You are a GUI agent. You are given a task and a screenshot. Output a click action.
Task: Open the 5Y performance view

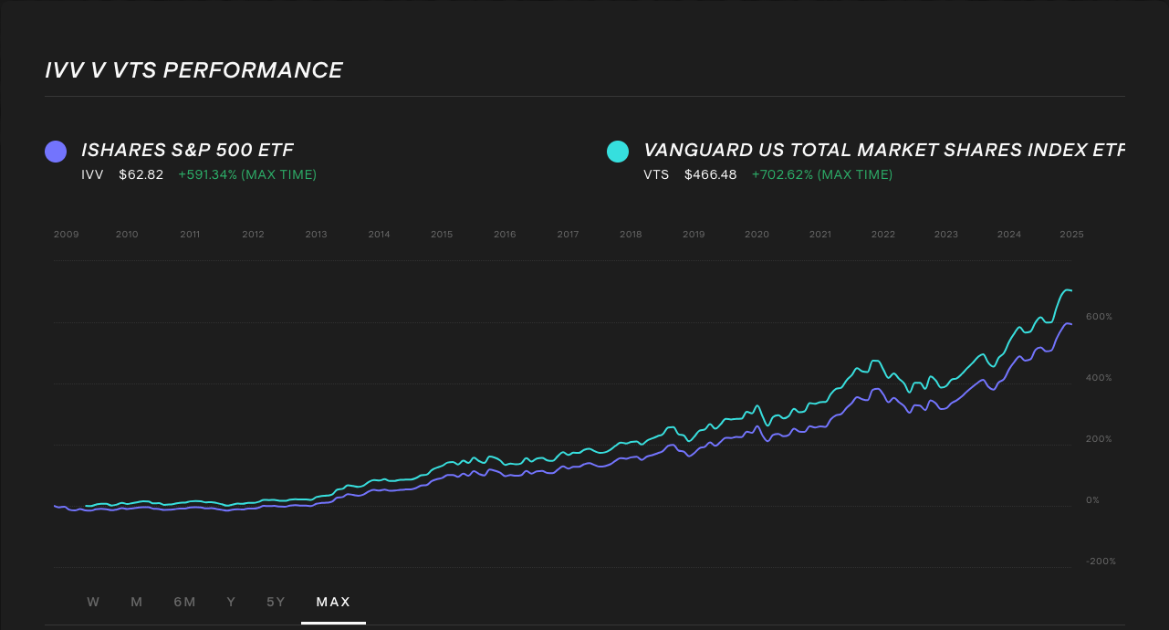[276, 602]
